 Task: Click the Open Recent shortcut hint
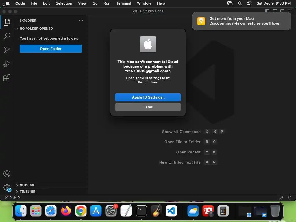(196, 152)
